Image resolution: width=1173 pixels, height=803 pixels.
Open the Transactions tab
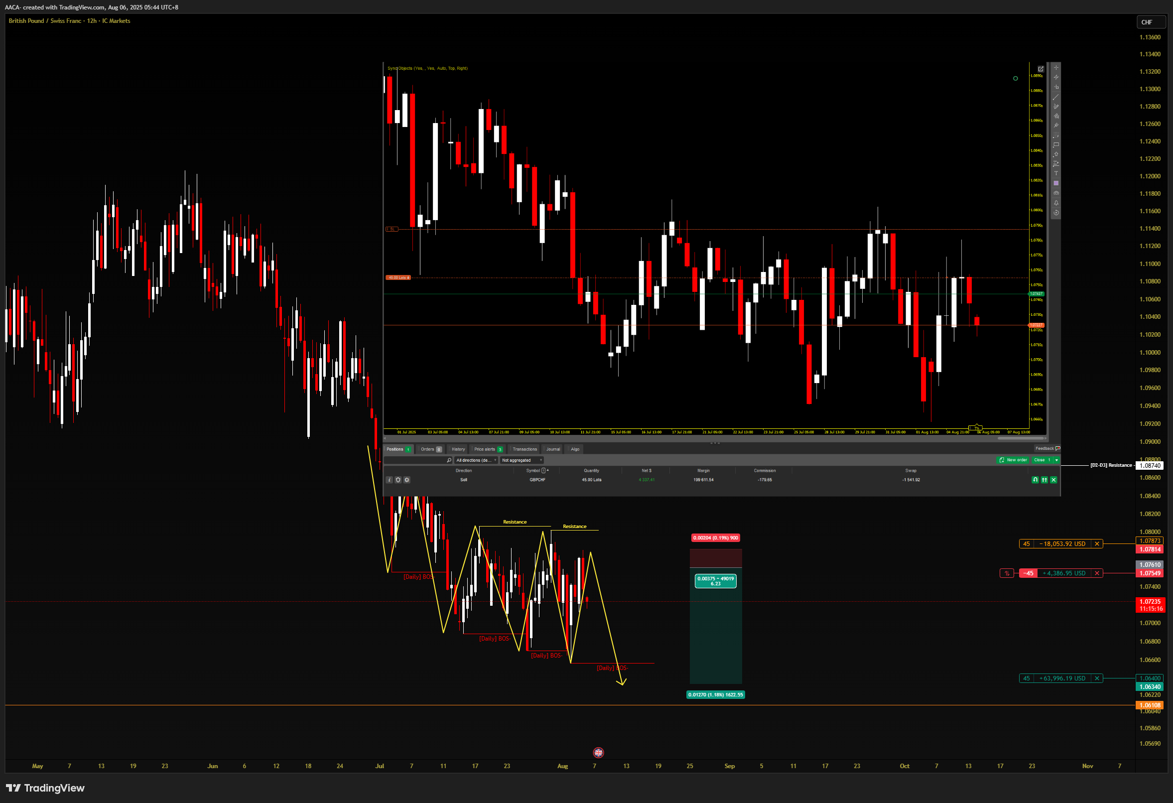[x=525, y=449]
